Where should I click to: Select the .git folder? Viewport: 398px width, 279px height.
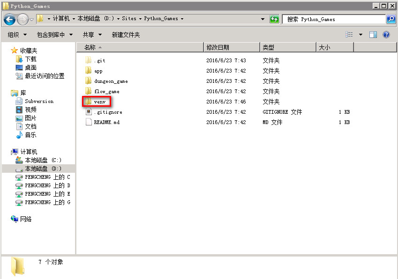click(99, 60)
